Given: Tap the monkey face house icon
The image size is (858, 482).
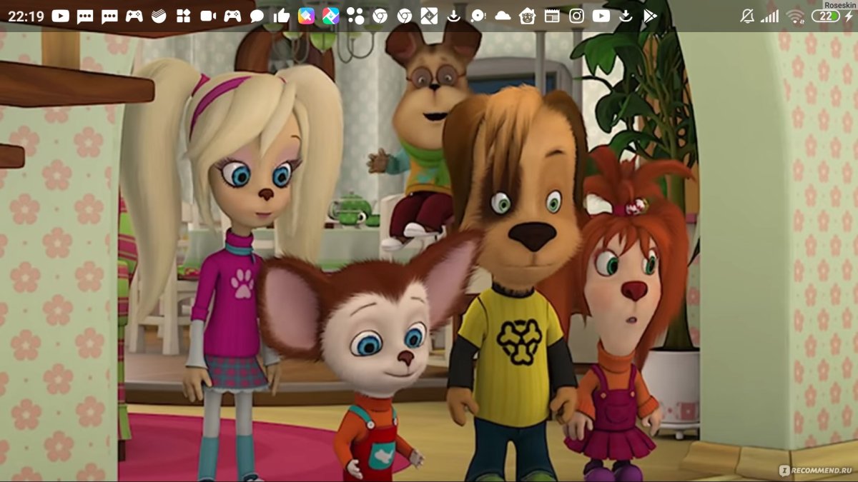Looking at the screenshot, I should (x=527, y=16).
